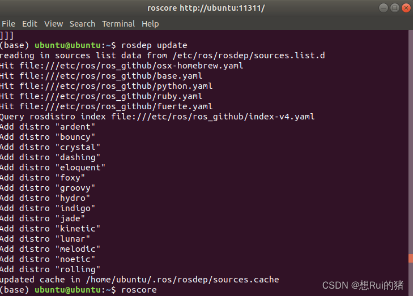
Task: Click the sources.cache updated path line
Action: coord(139,280)
